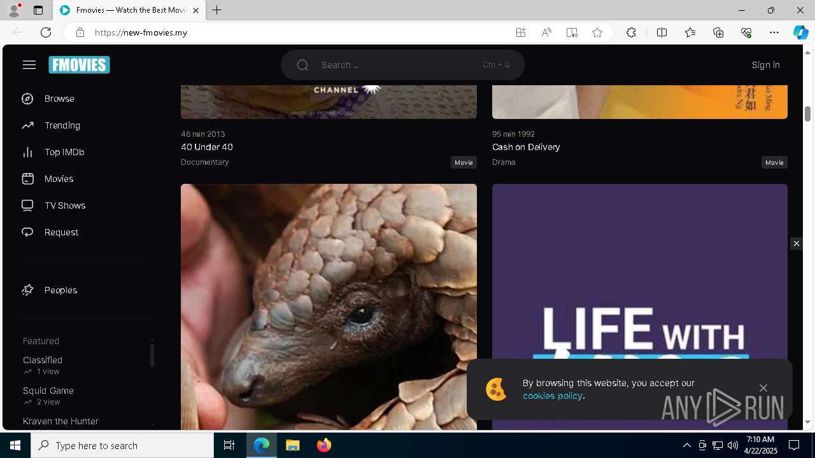Open the Request page
Screen dimensions: 815x458
click(x=61, y=232)
